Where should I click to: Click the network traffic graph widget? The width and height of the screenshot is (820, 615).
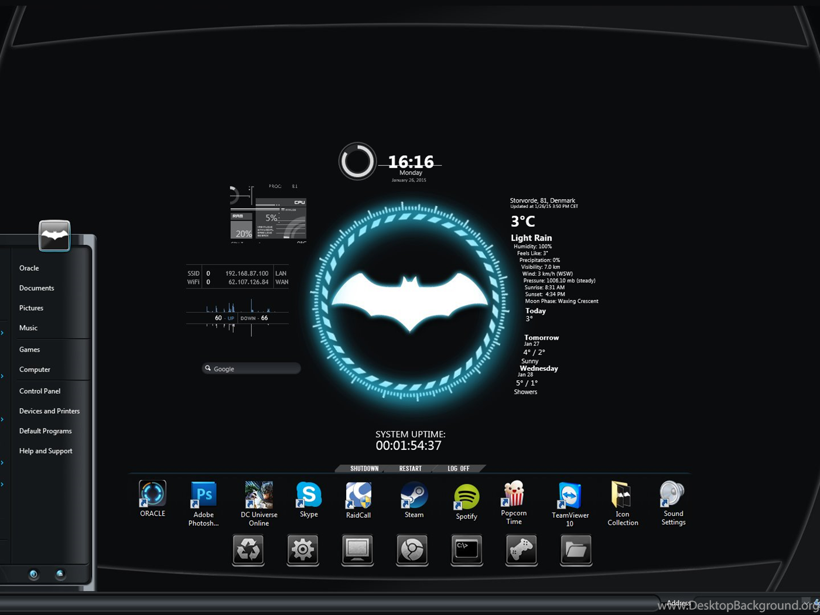[x=237, y=317]
